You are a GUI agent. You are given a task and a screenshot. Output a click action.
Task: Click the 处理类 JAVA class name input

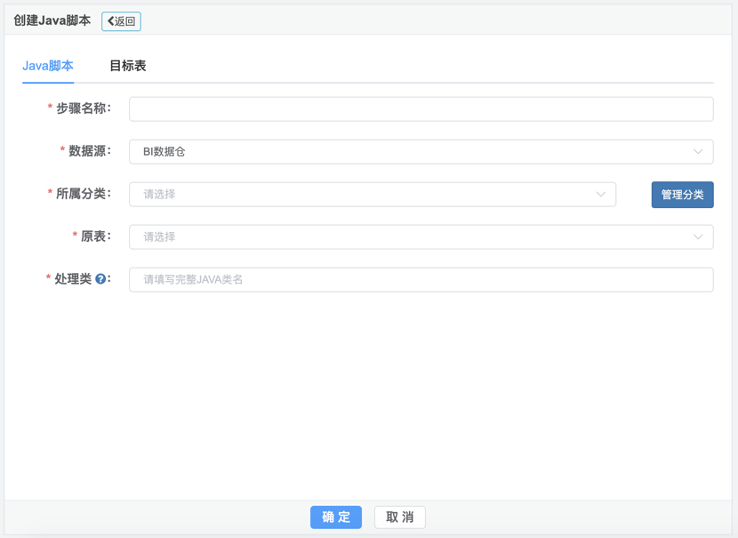(421, 280)
